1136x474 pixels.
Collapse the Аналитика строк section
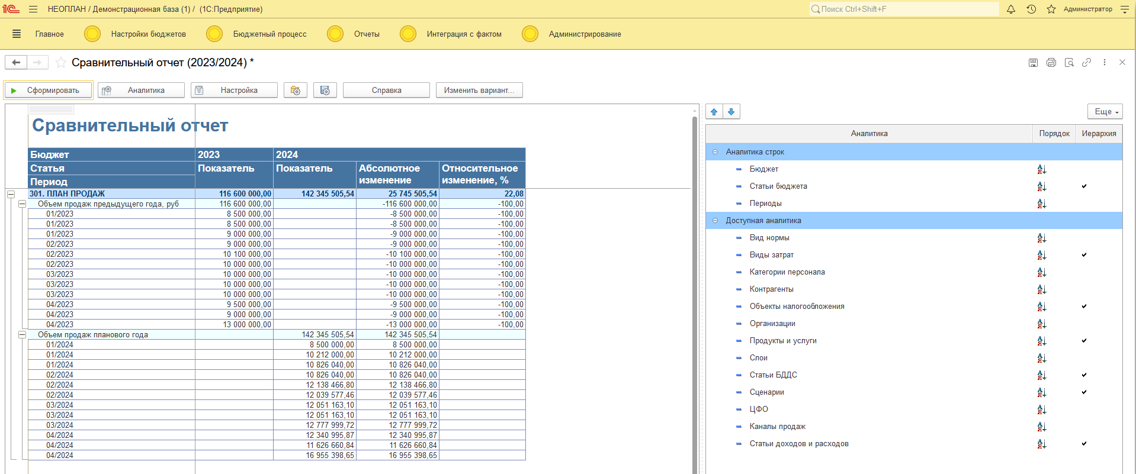pos(715,152)
